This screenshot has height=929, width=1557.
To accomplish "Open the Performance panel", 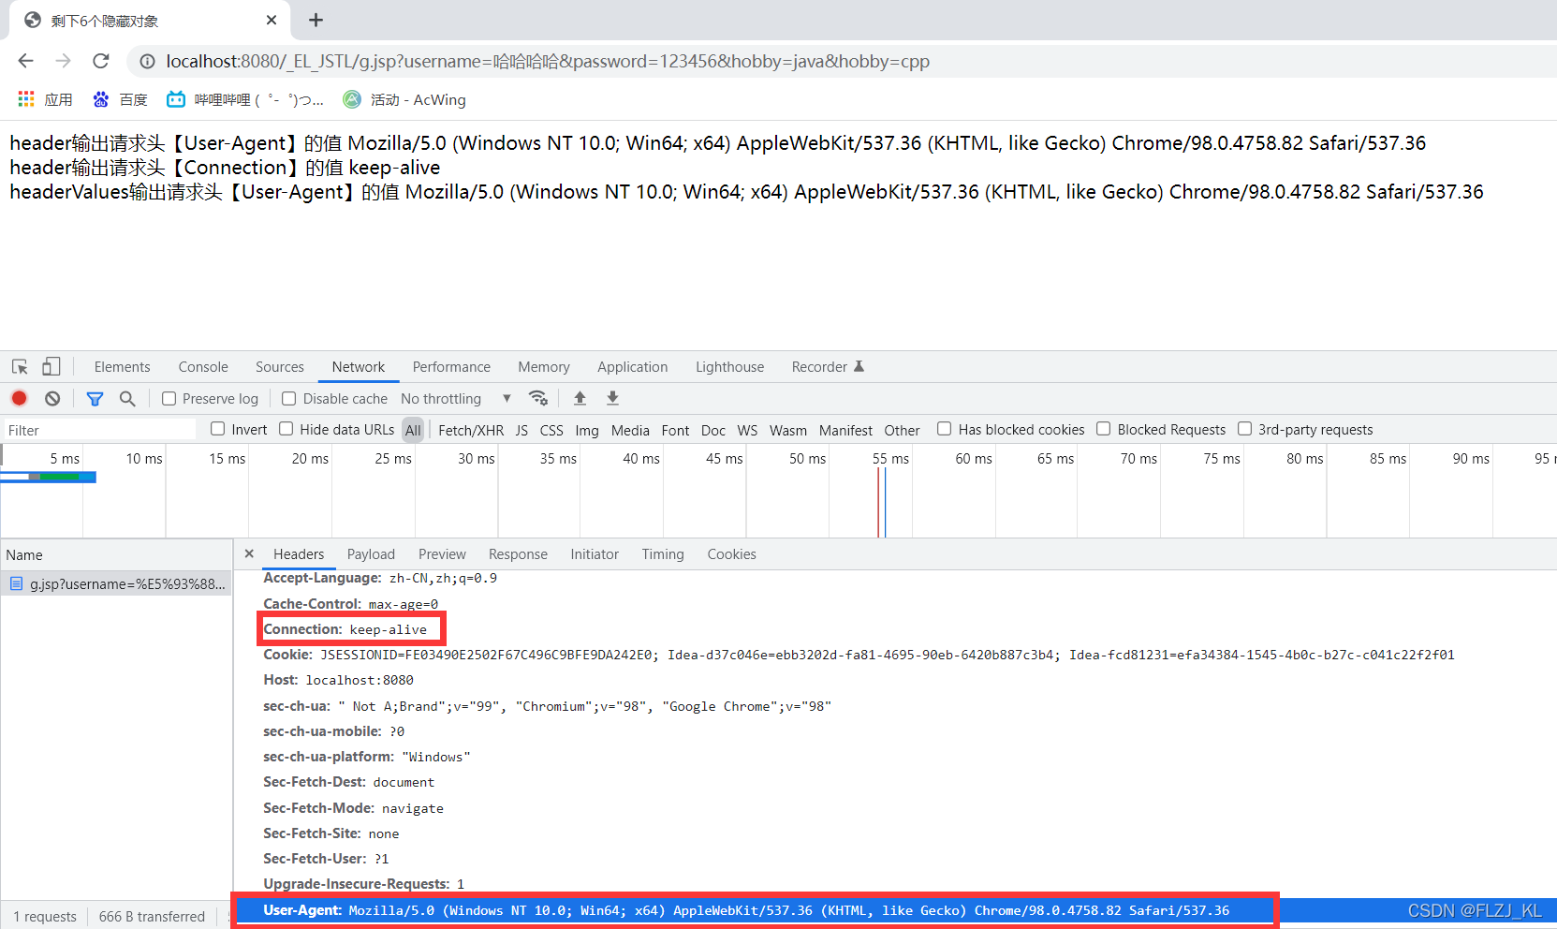I will [x=451, y=367].
